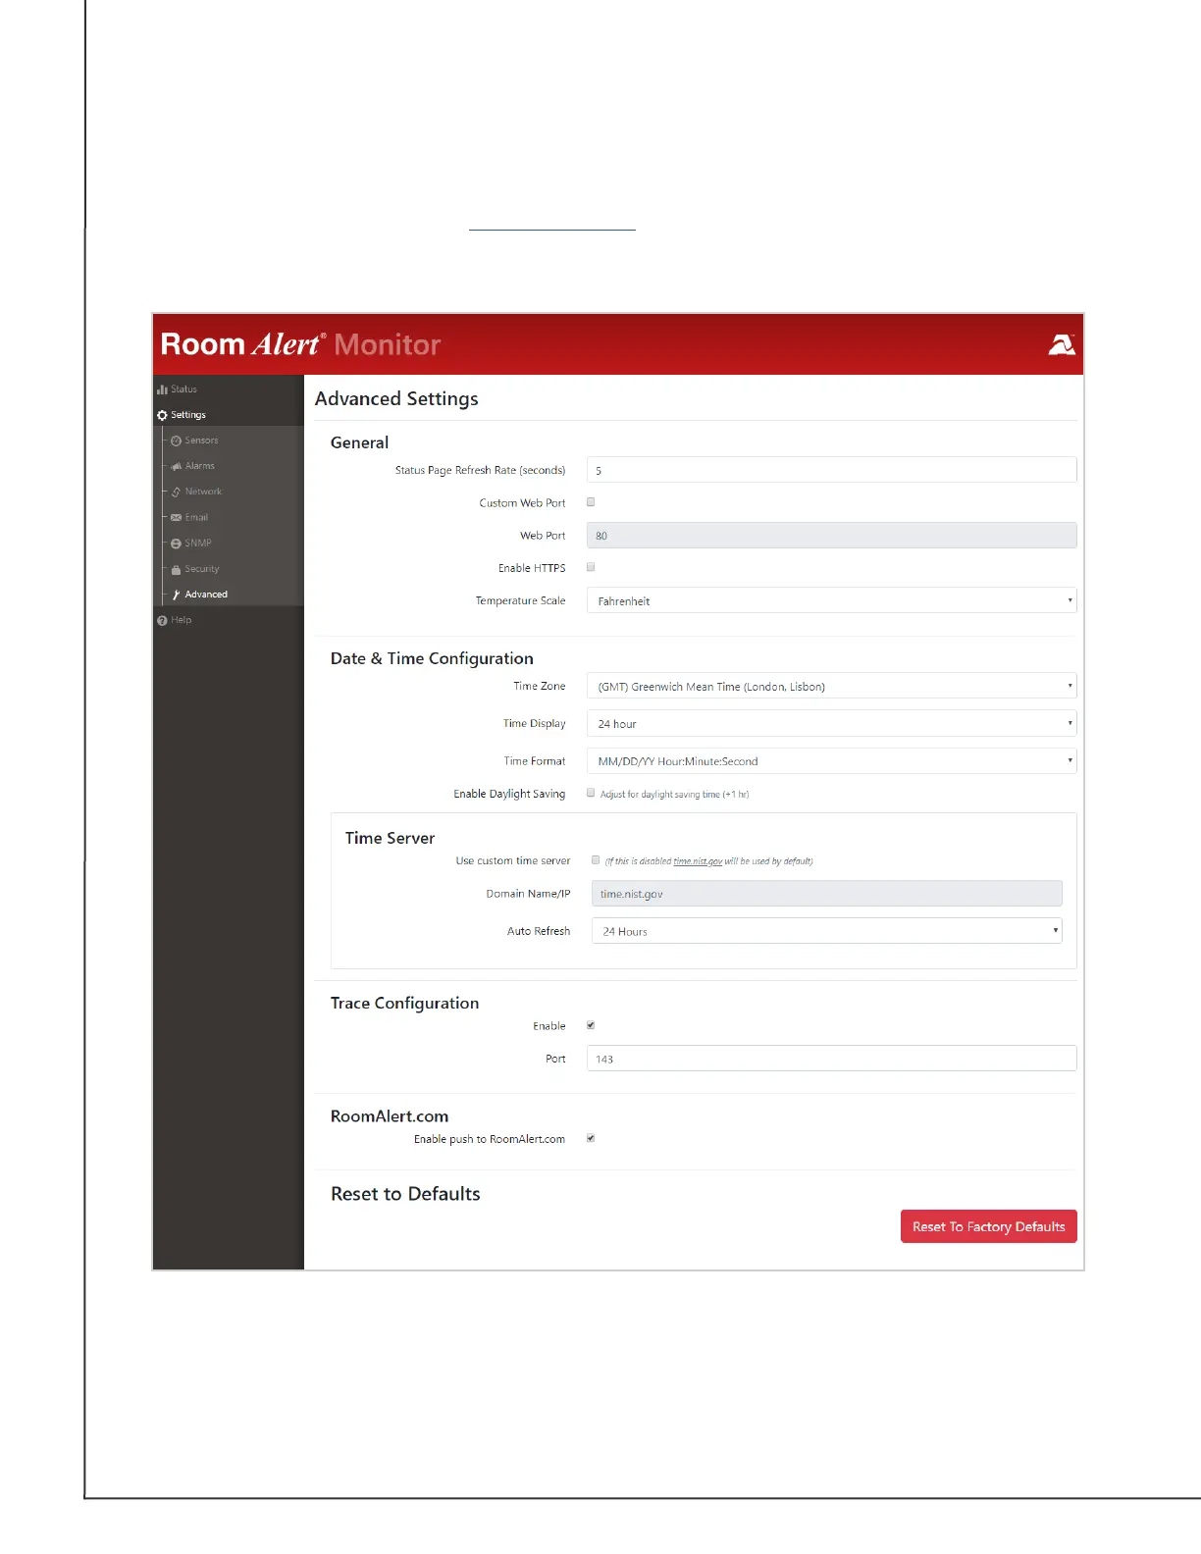Click the Alarms megaphone icon

point(177,466)
